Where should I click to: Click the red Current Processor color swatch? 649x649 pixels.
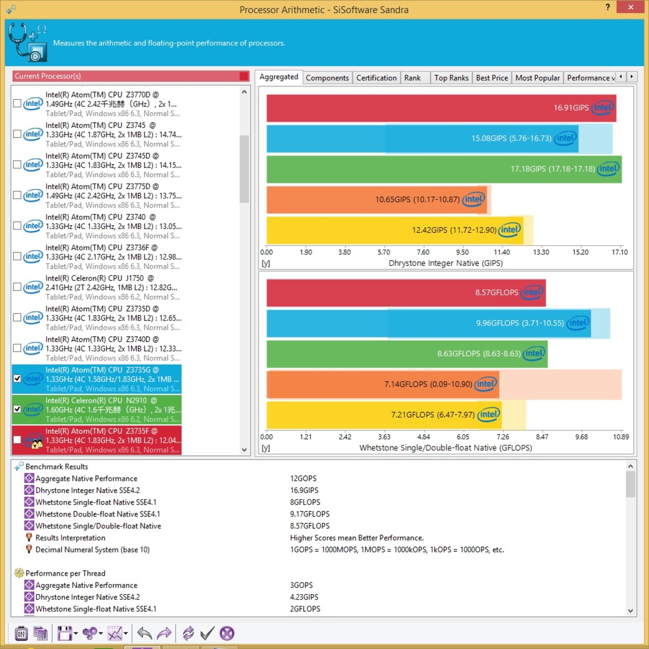click(244, 76)
